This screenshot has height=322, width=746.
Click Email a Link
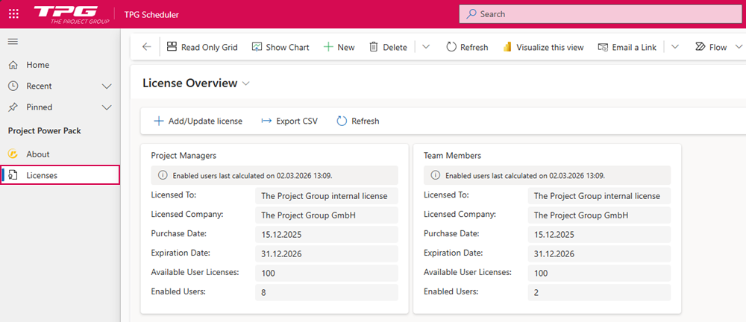pos(627,47)
